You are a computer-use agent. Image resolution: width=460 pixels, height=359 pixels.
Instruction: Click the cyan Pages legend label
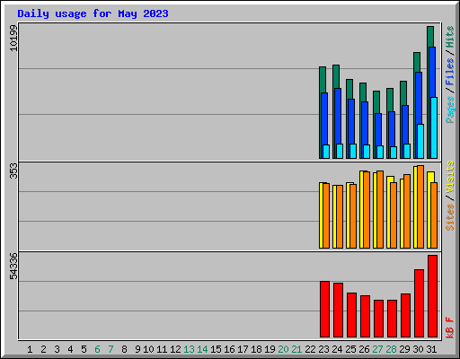point(450,109)
